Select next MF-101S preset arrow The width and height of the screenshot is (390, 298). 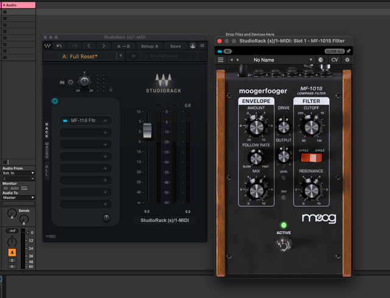pyautogui.click(x=238, y=60)
